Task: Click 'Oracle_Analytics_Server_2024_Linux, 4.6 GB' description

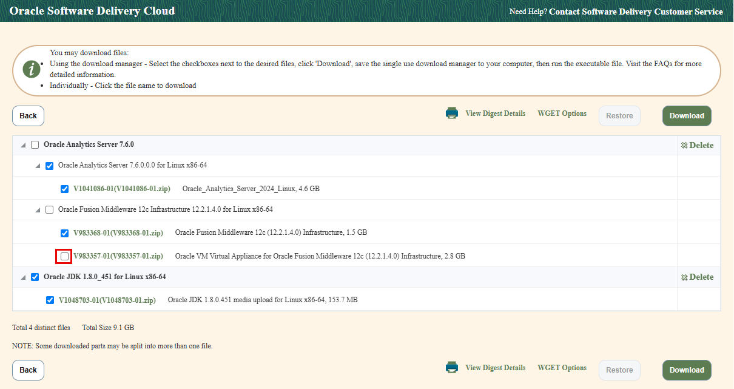Action: point(251,189)
